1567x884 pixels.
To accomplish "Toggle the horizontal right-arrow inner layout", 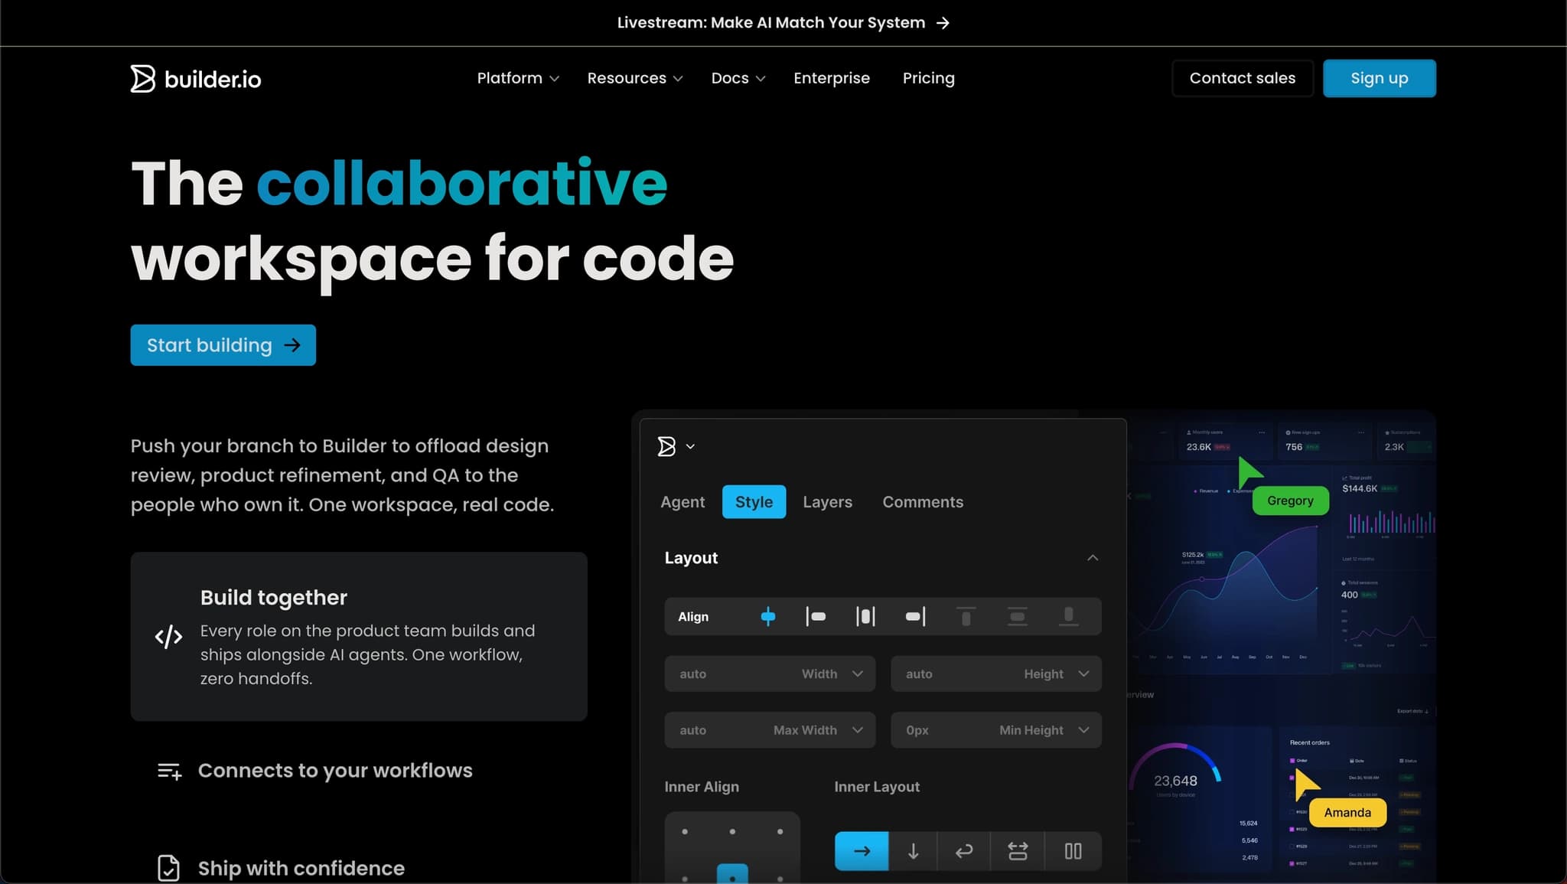I will click(x=862, y=851).
